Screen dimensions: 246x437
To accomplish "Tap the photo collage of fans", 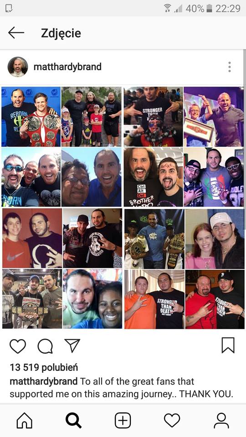I will (123, 208).
